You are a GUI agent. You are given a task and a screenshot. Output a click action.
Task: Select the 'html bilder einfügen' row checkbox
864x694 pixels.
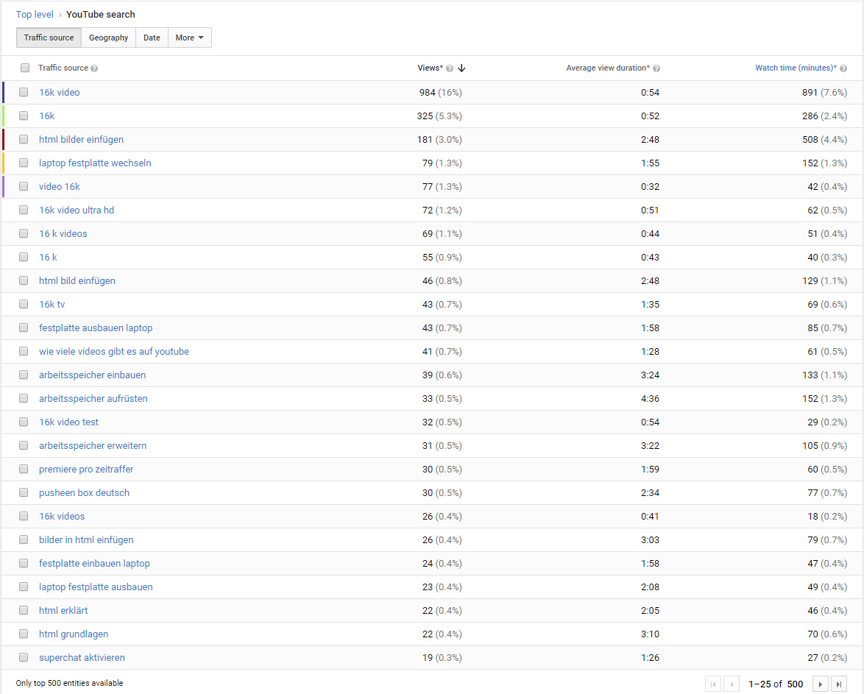click(24, 139)
